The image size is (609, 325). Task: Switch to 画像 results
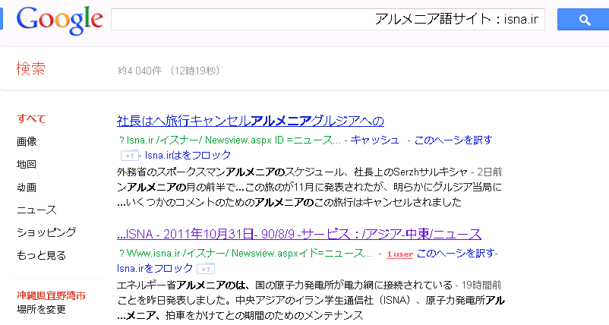[27, 142]
